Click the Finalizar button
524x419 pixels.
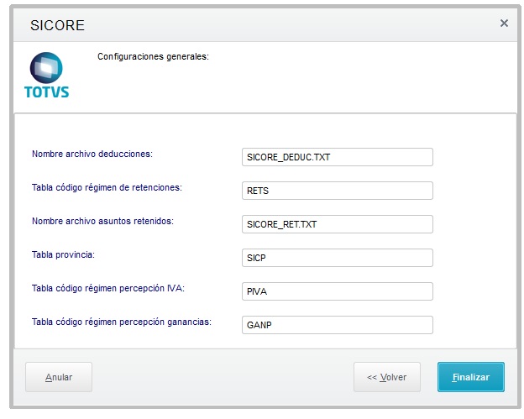[471, 377]
